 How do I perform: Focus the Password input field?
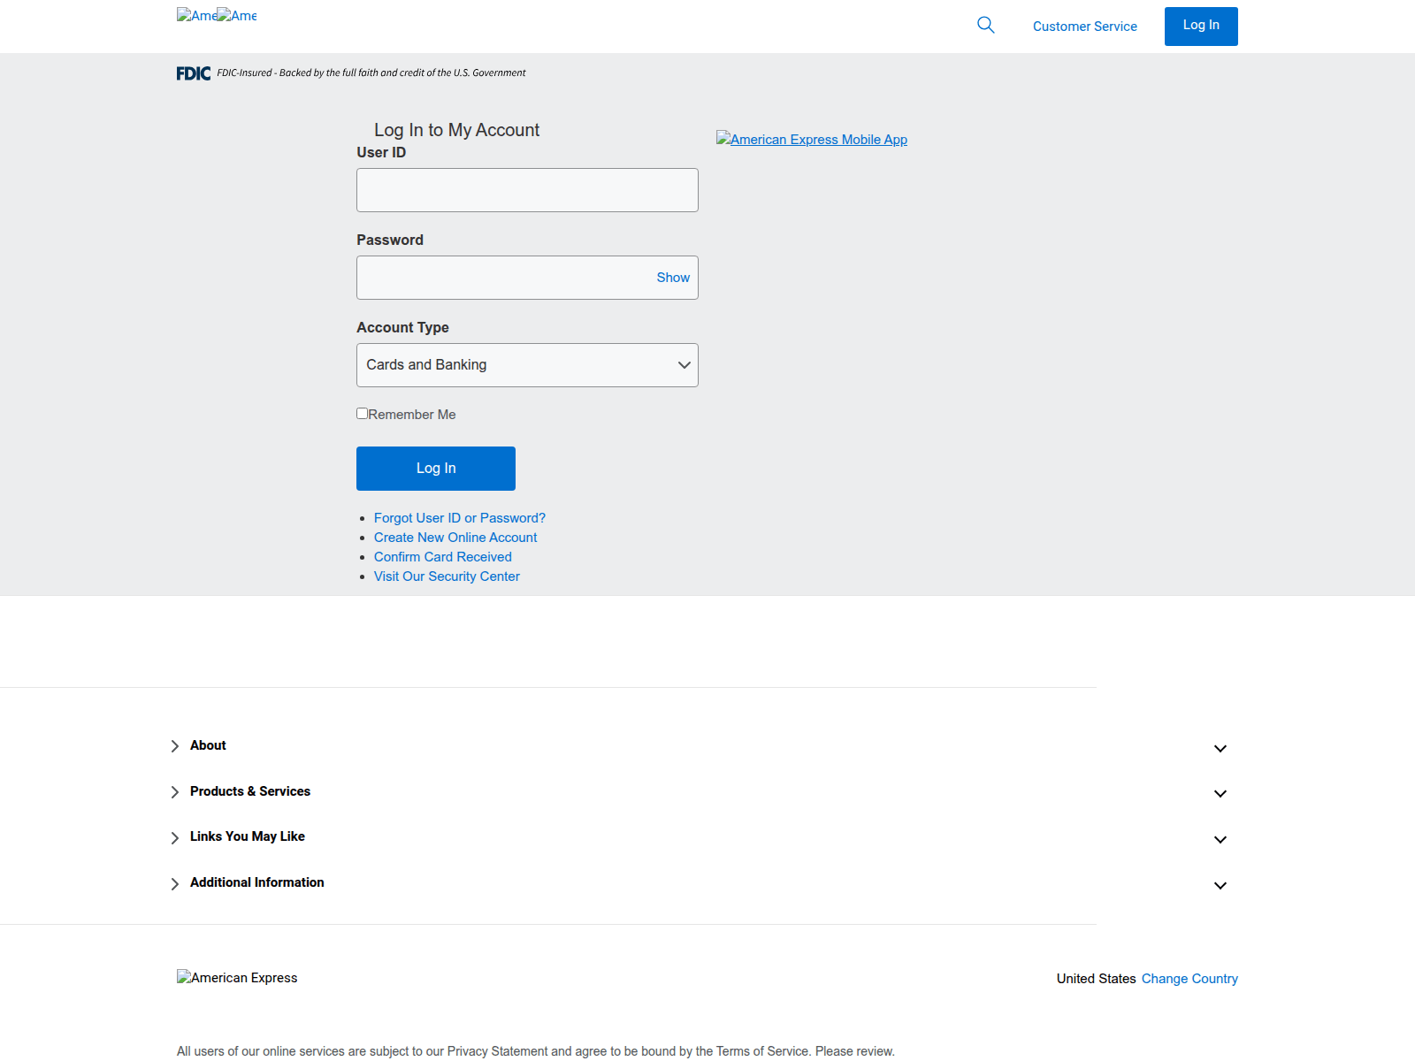pyautogui.click(x=527, y=278)
